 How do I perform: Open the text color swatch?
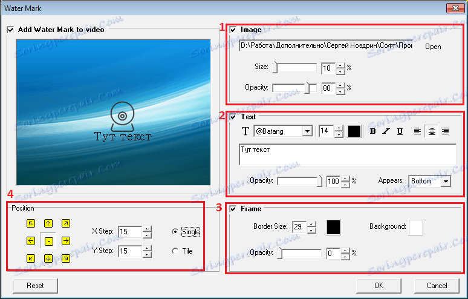coord(354,131)
